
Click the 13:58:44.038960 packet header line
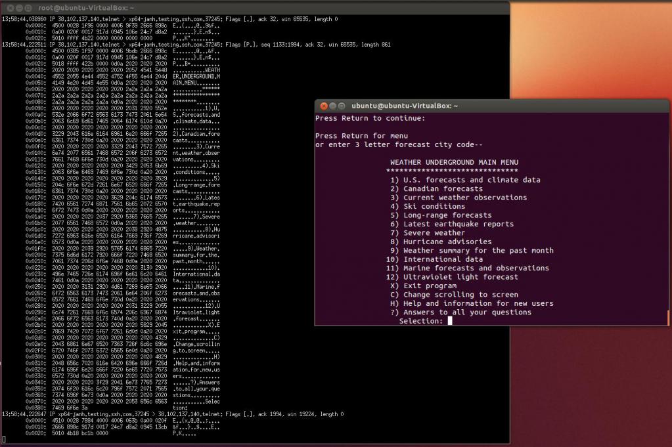tap(170, 19)
